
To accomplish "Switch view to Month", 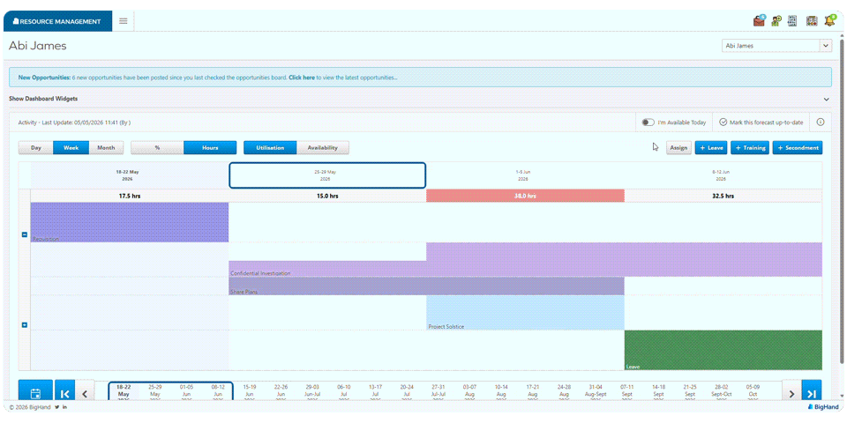I will click(x=106, y=148).
